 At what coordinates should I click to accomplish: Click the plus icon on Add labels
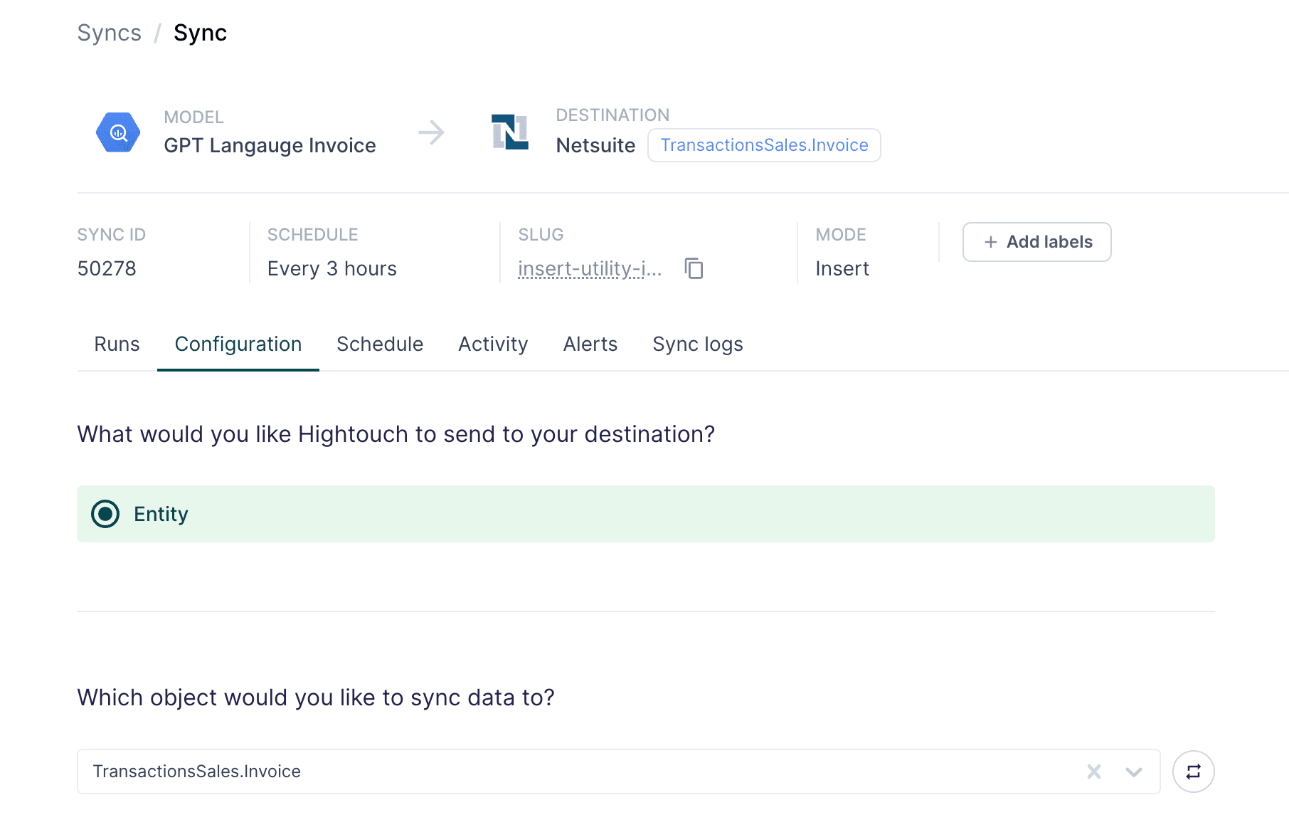point(990,242)
